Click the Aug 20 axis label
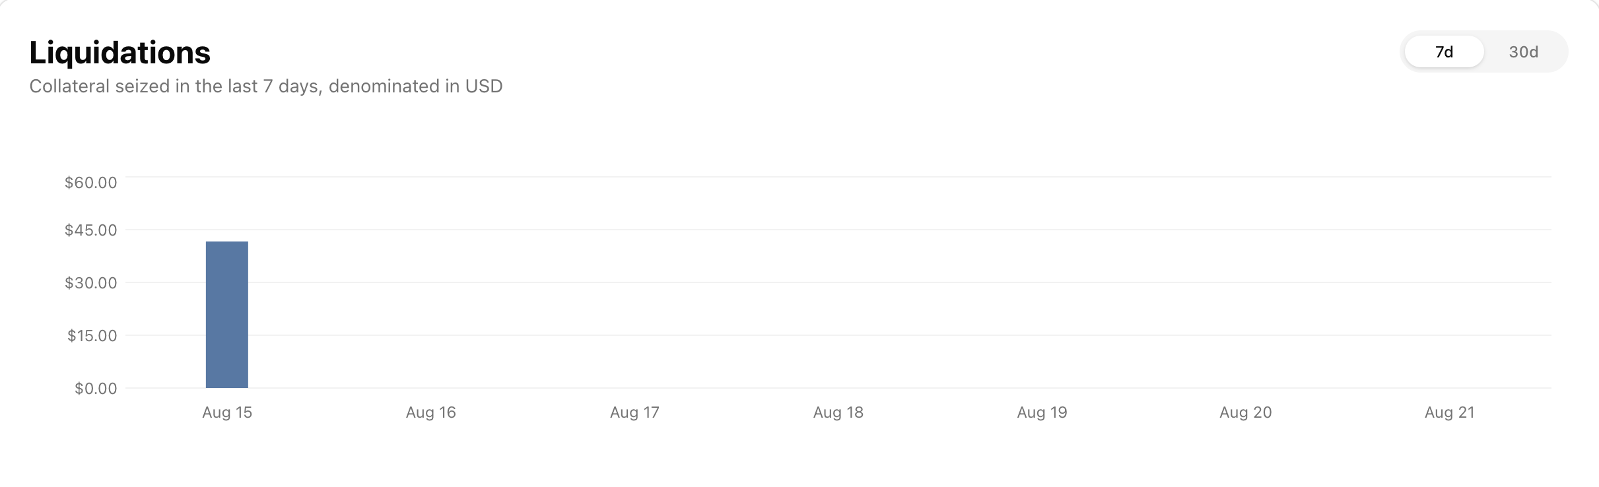 pyautogui.click(x=1245, y=412)
